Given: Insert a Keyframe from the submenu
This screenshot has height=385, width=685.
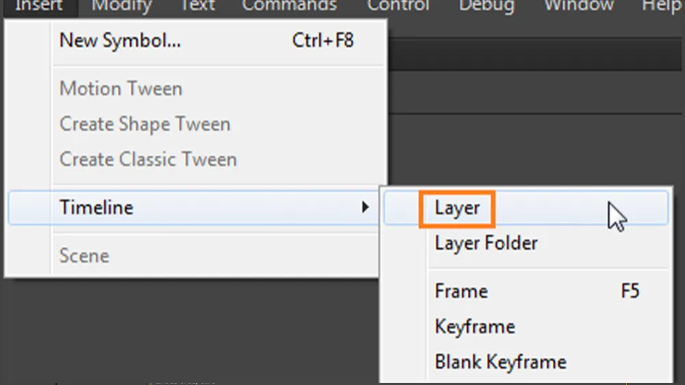Looking at the screenshot, I should coord(475,326).
